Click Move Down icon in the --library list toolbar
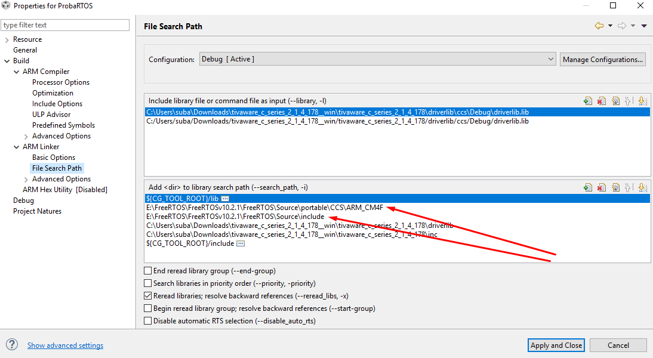653x358 pixels. [642, 101]
